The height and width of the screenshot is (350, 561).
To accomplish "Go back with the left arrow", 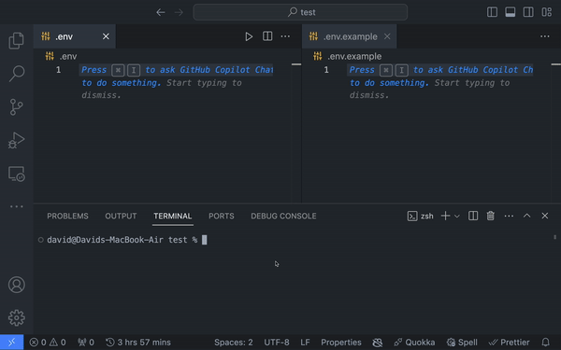I will (161, 12).
